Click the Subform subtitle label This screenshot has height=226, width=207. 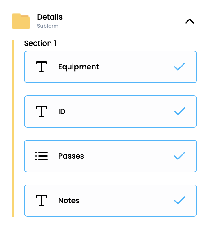pyautogui.click(x=48, y=26)
